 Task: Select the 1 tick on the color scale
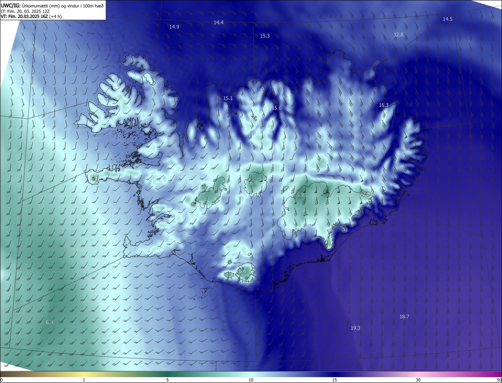coord(84,380)
